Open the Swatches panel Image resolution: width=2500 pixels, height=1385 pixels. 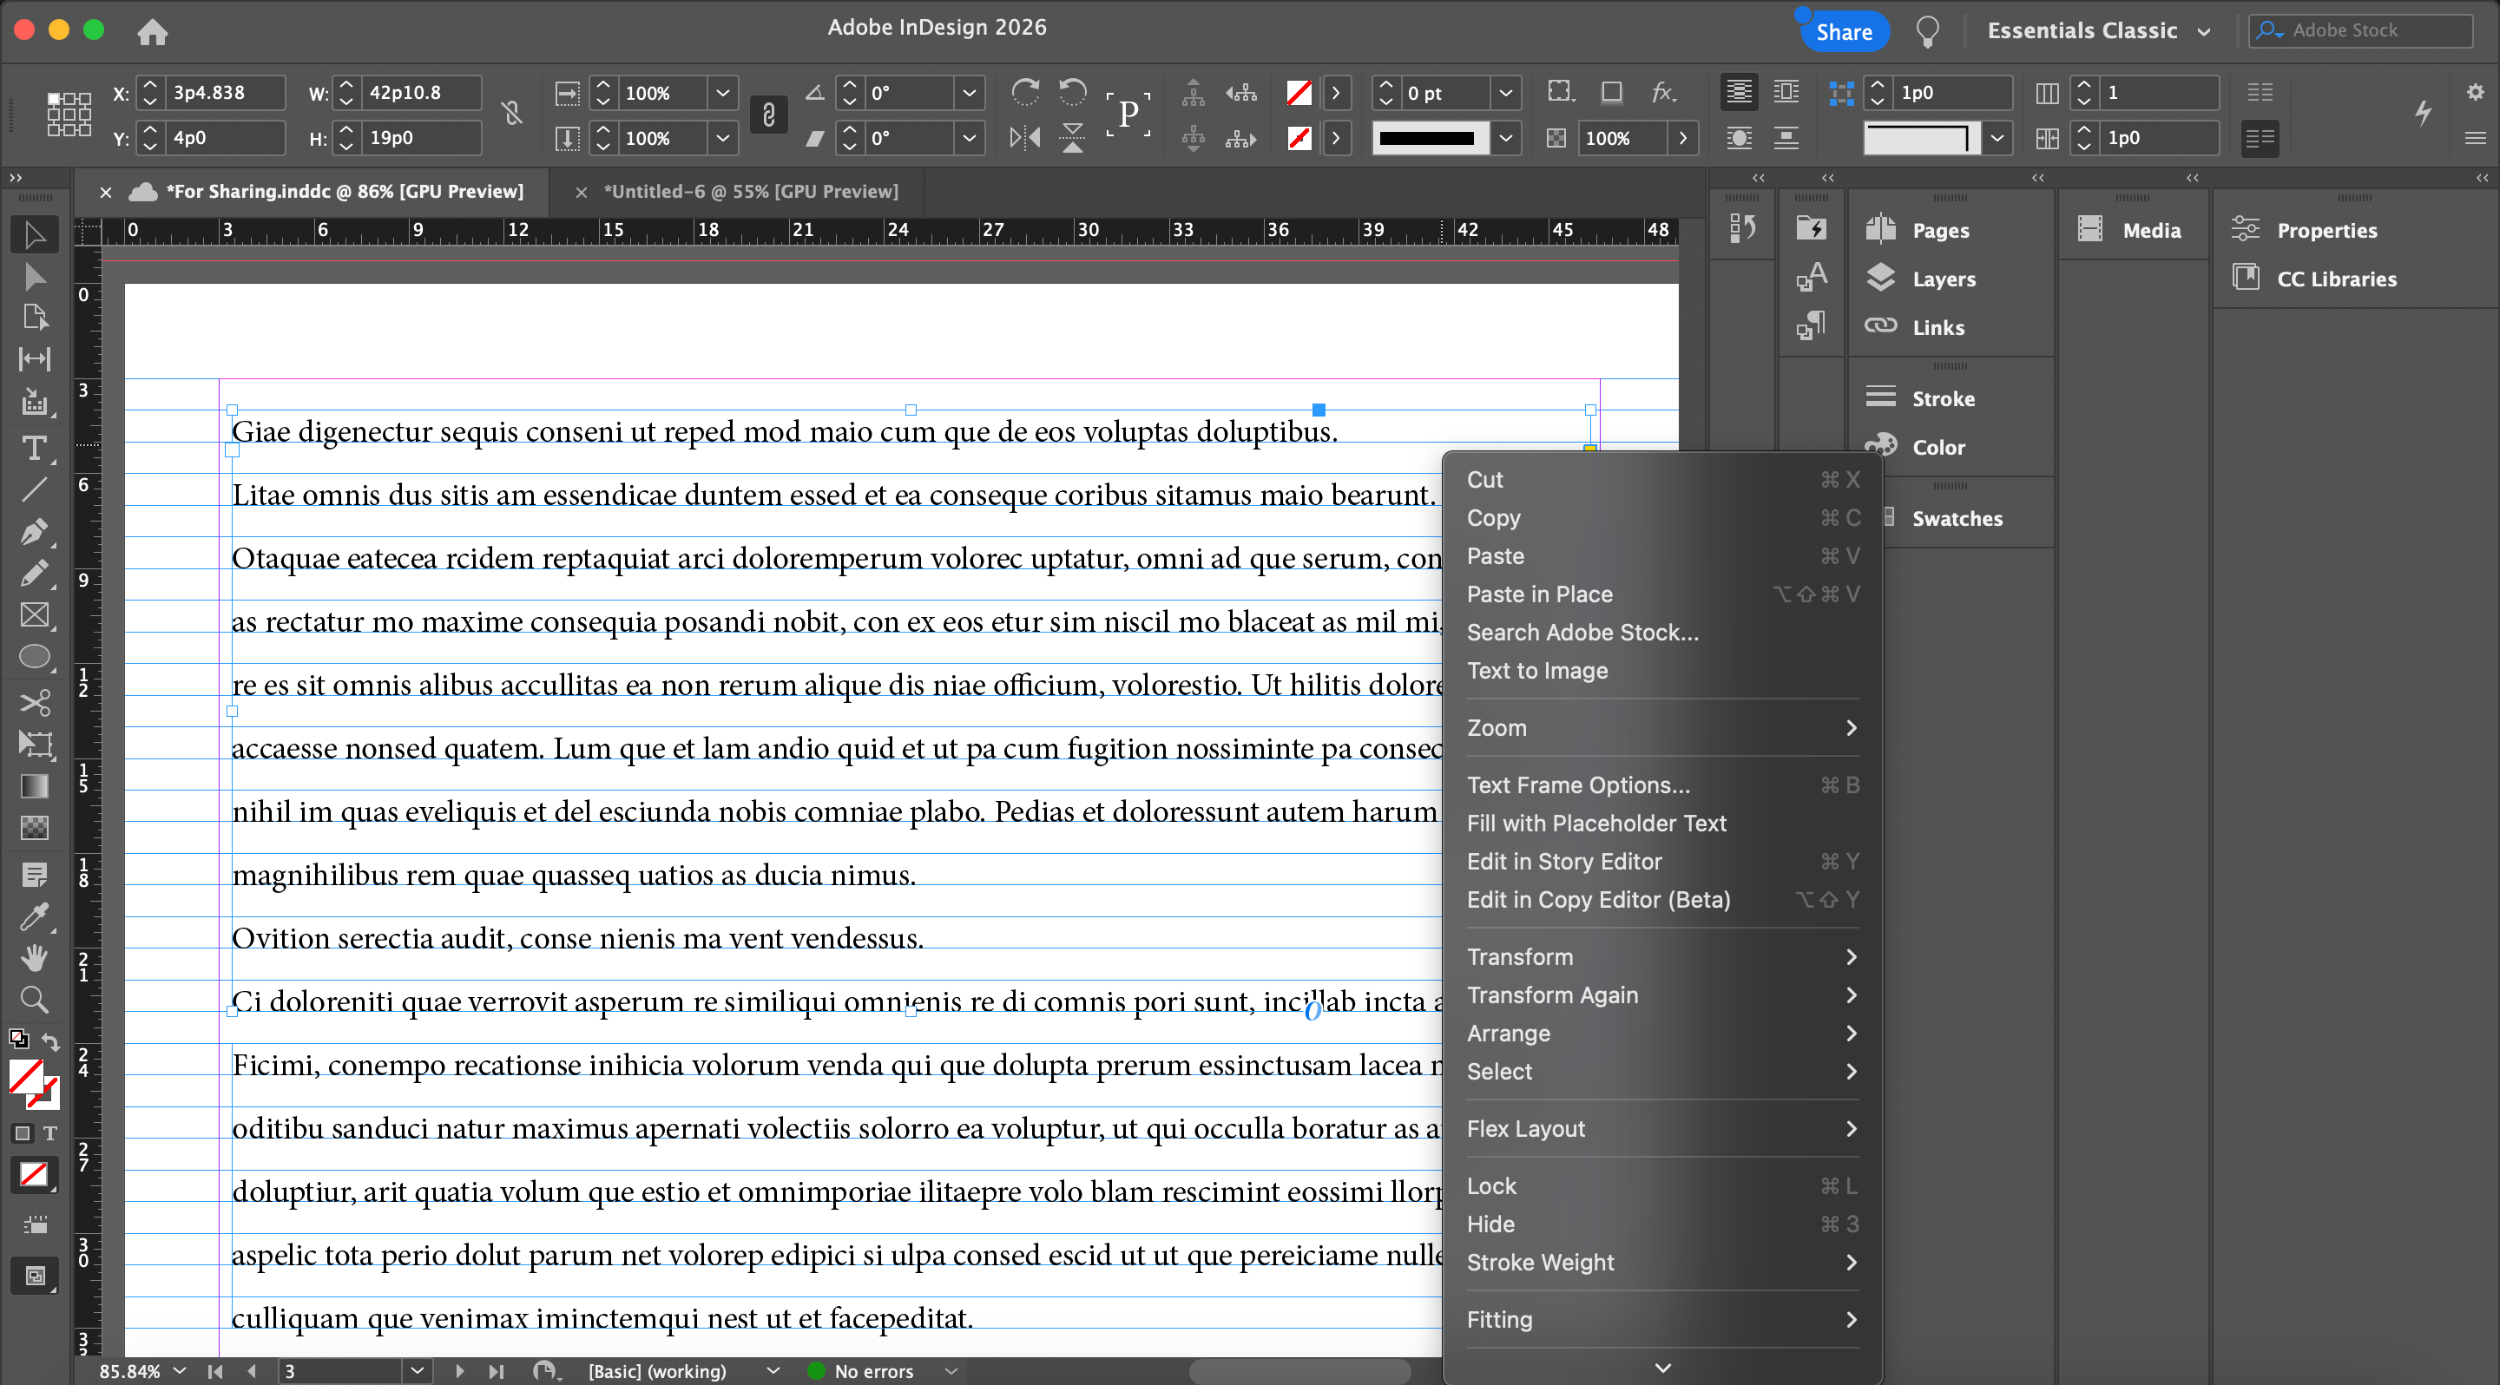1956,518
